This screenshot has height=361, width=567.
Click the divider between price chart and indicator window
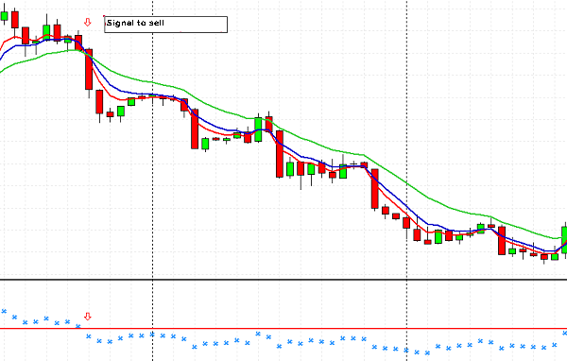click(x=283, y=280)
